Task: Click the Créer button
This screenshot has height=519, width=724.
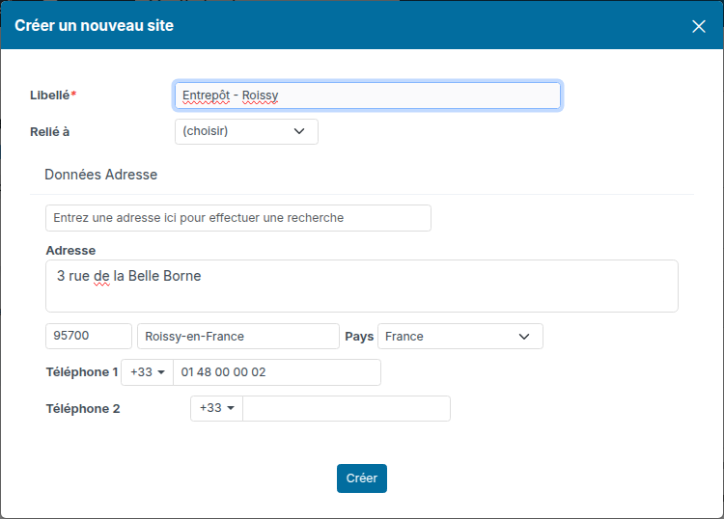Action: (362, 478)
